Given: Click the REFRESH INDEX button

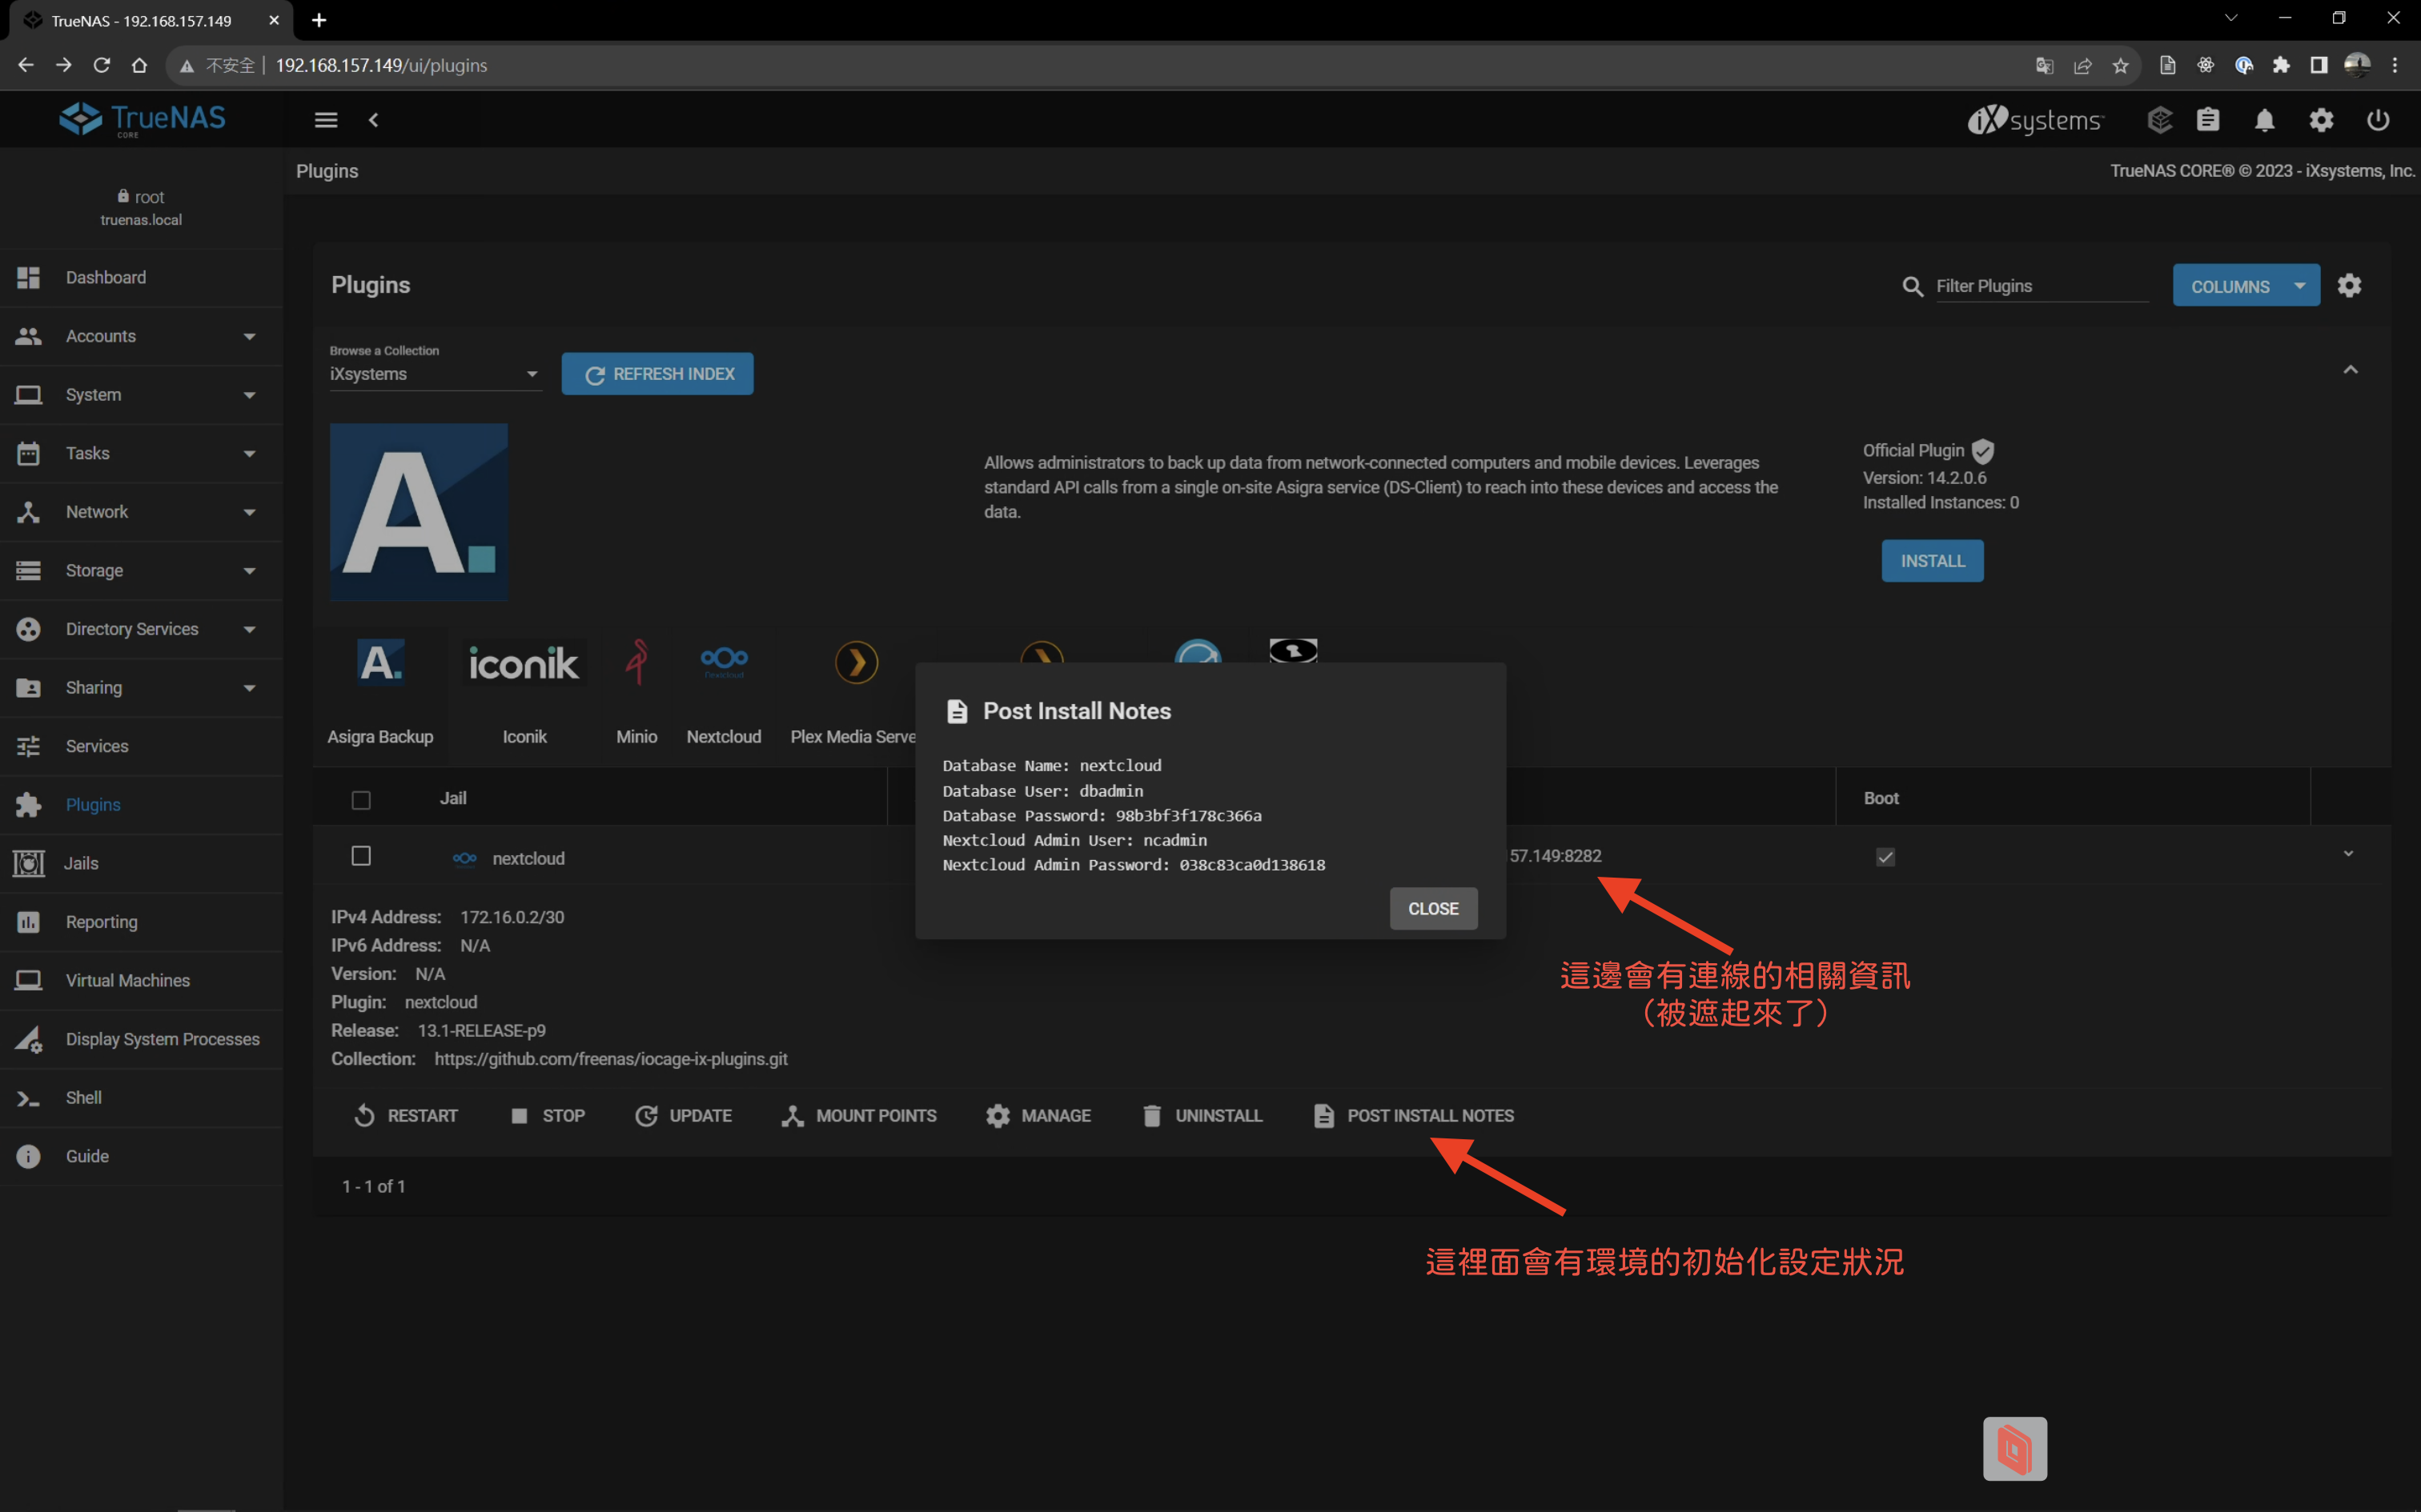Looking at the screenshot, I should tap(657, 374).
